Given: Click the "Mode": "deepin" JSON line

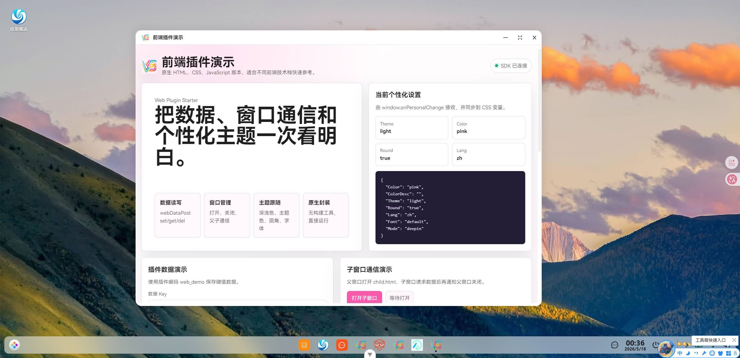Looking at the screenshot, I should 405,229.
